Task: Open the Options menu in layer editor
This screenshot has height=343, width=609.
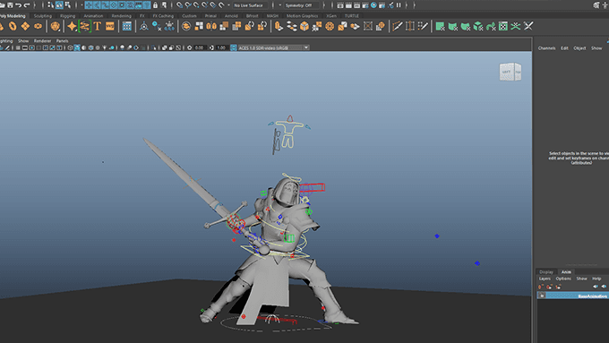Action: (x=563, y=279)
